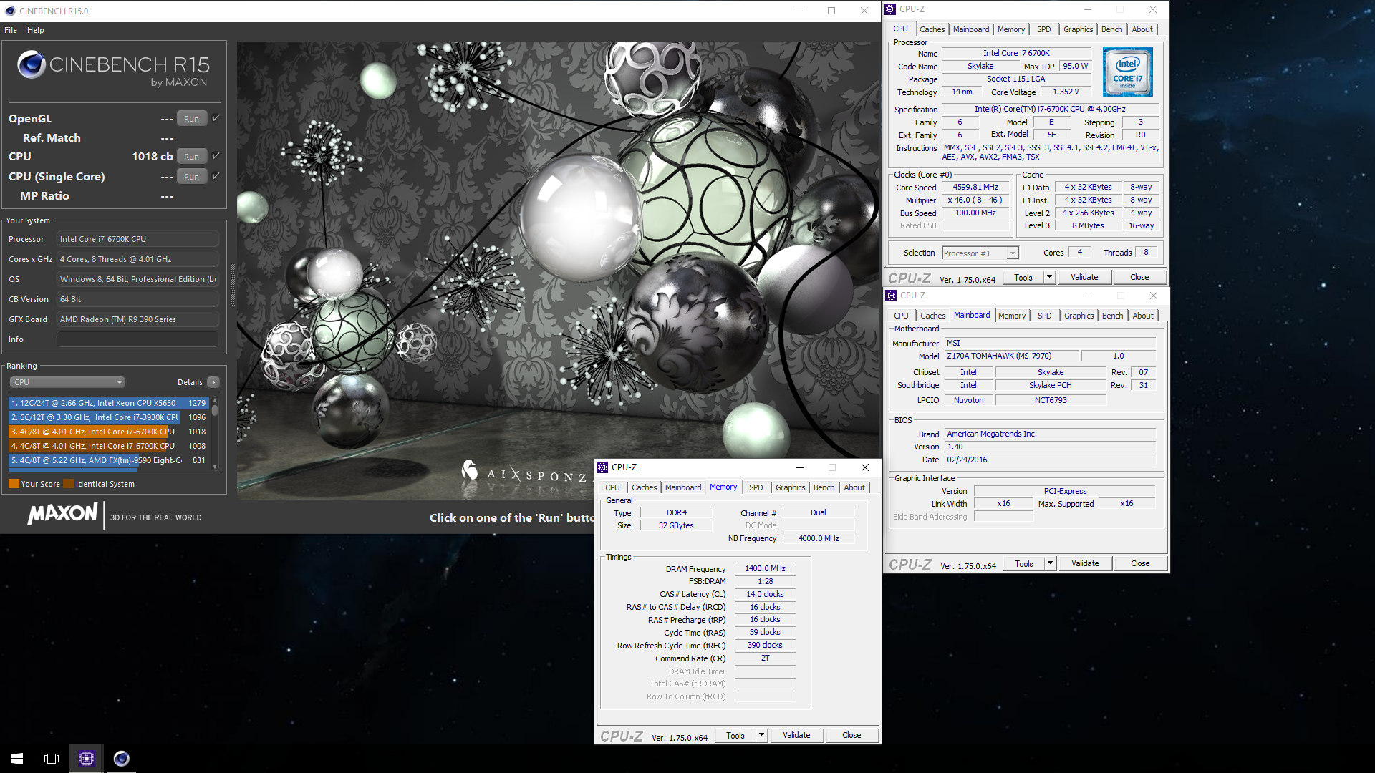This screenshot has width=1375, height=773.
Task: Select ranking entry Intel Core i7-3930K
Action: [x=109, y=417]
